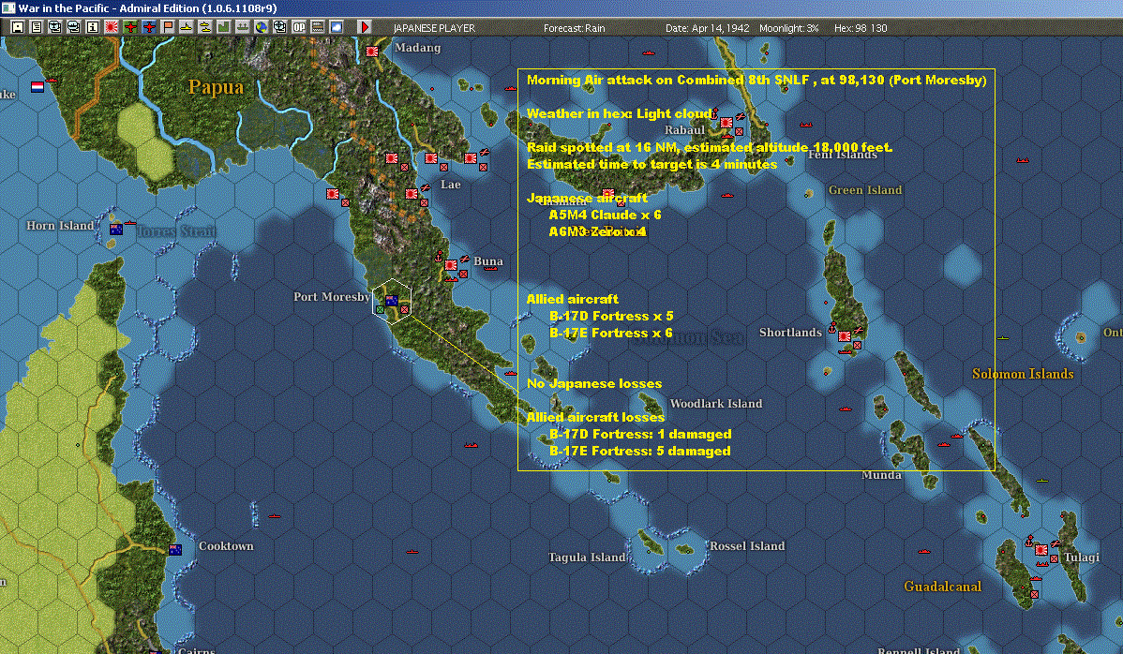1123x654 pixels.
Task: Select the Japanese base flag at Shortlands
Action: click(845, 336)
